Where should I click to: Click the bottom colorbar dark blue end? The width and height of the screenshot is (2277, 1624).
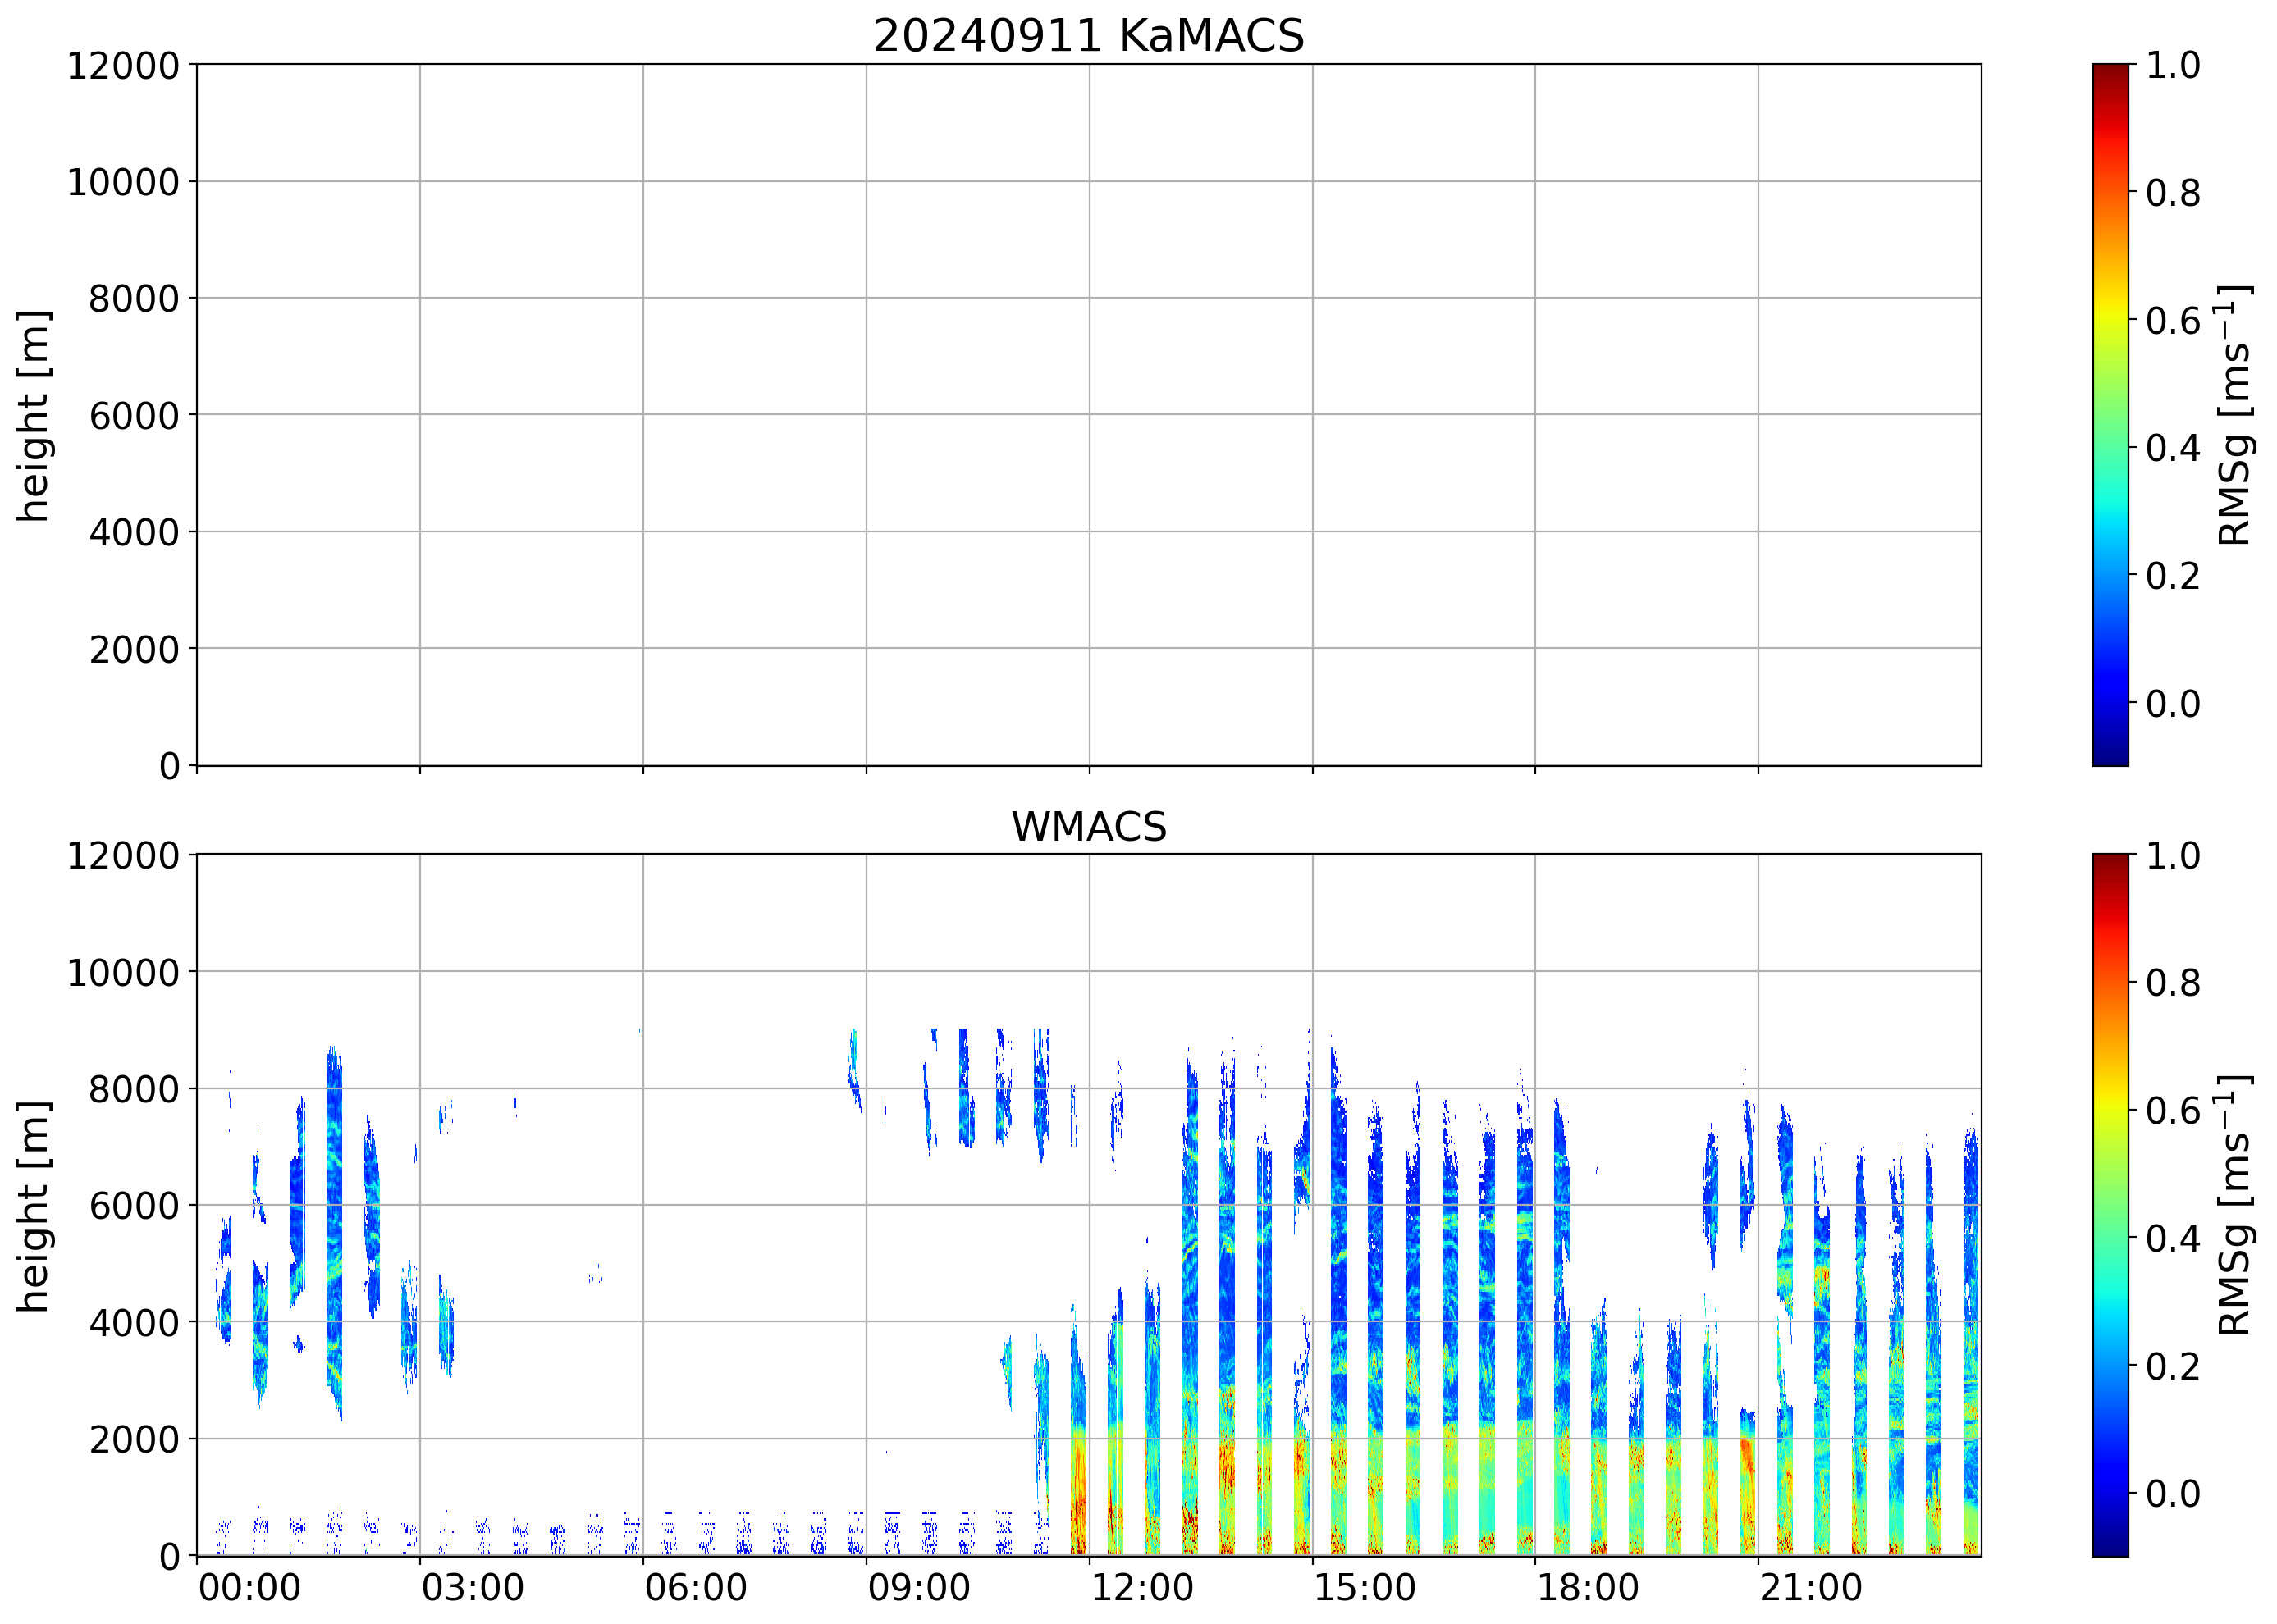click(x=2110, y=1548)
